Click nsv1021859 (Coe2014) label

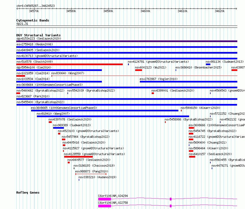coord(33,73)
